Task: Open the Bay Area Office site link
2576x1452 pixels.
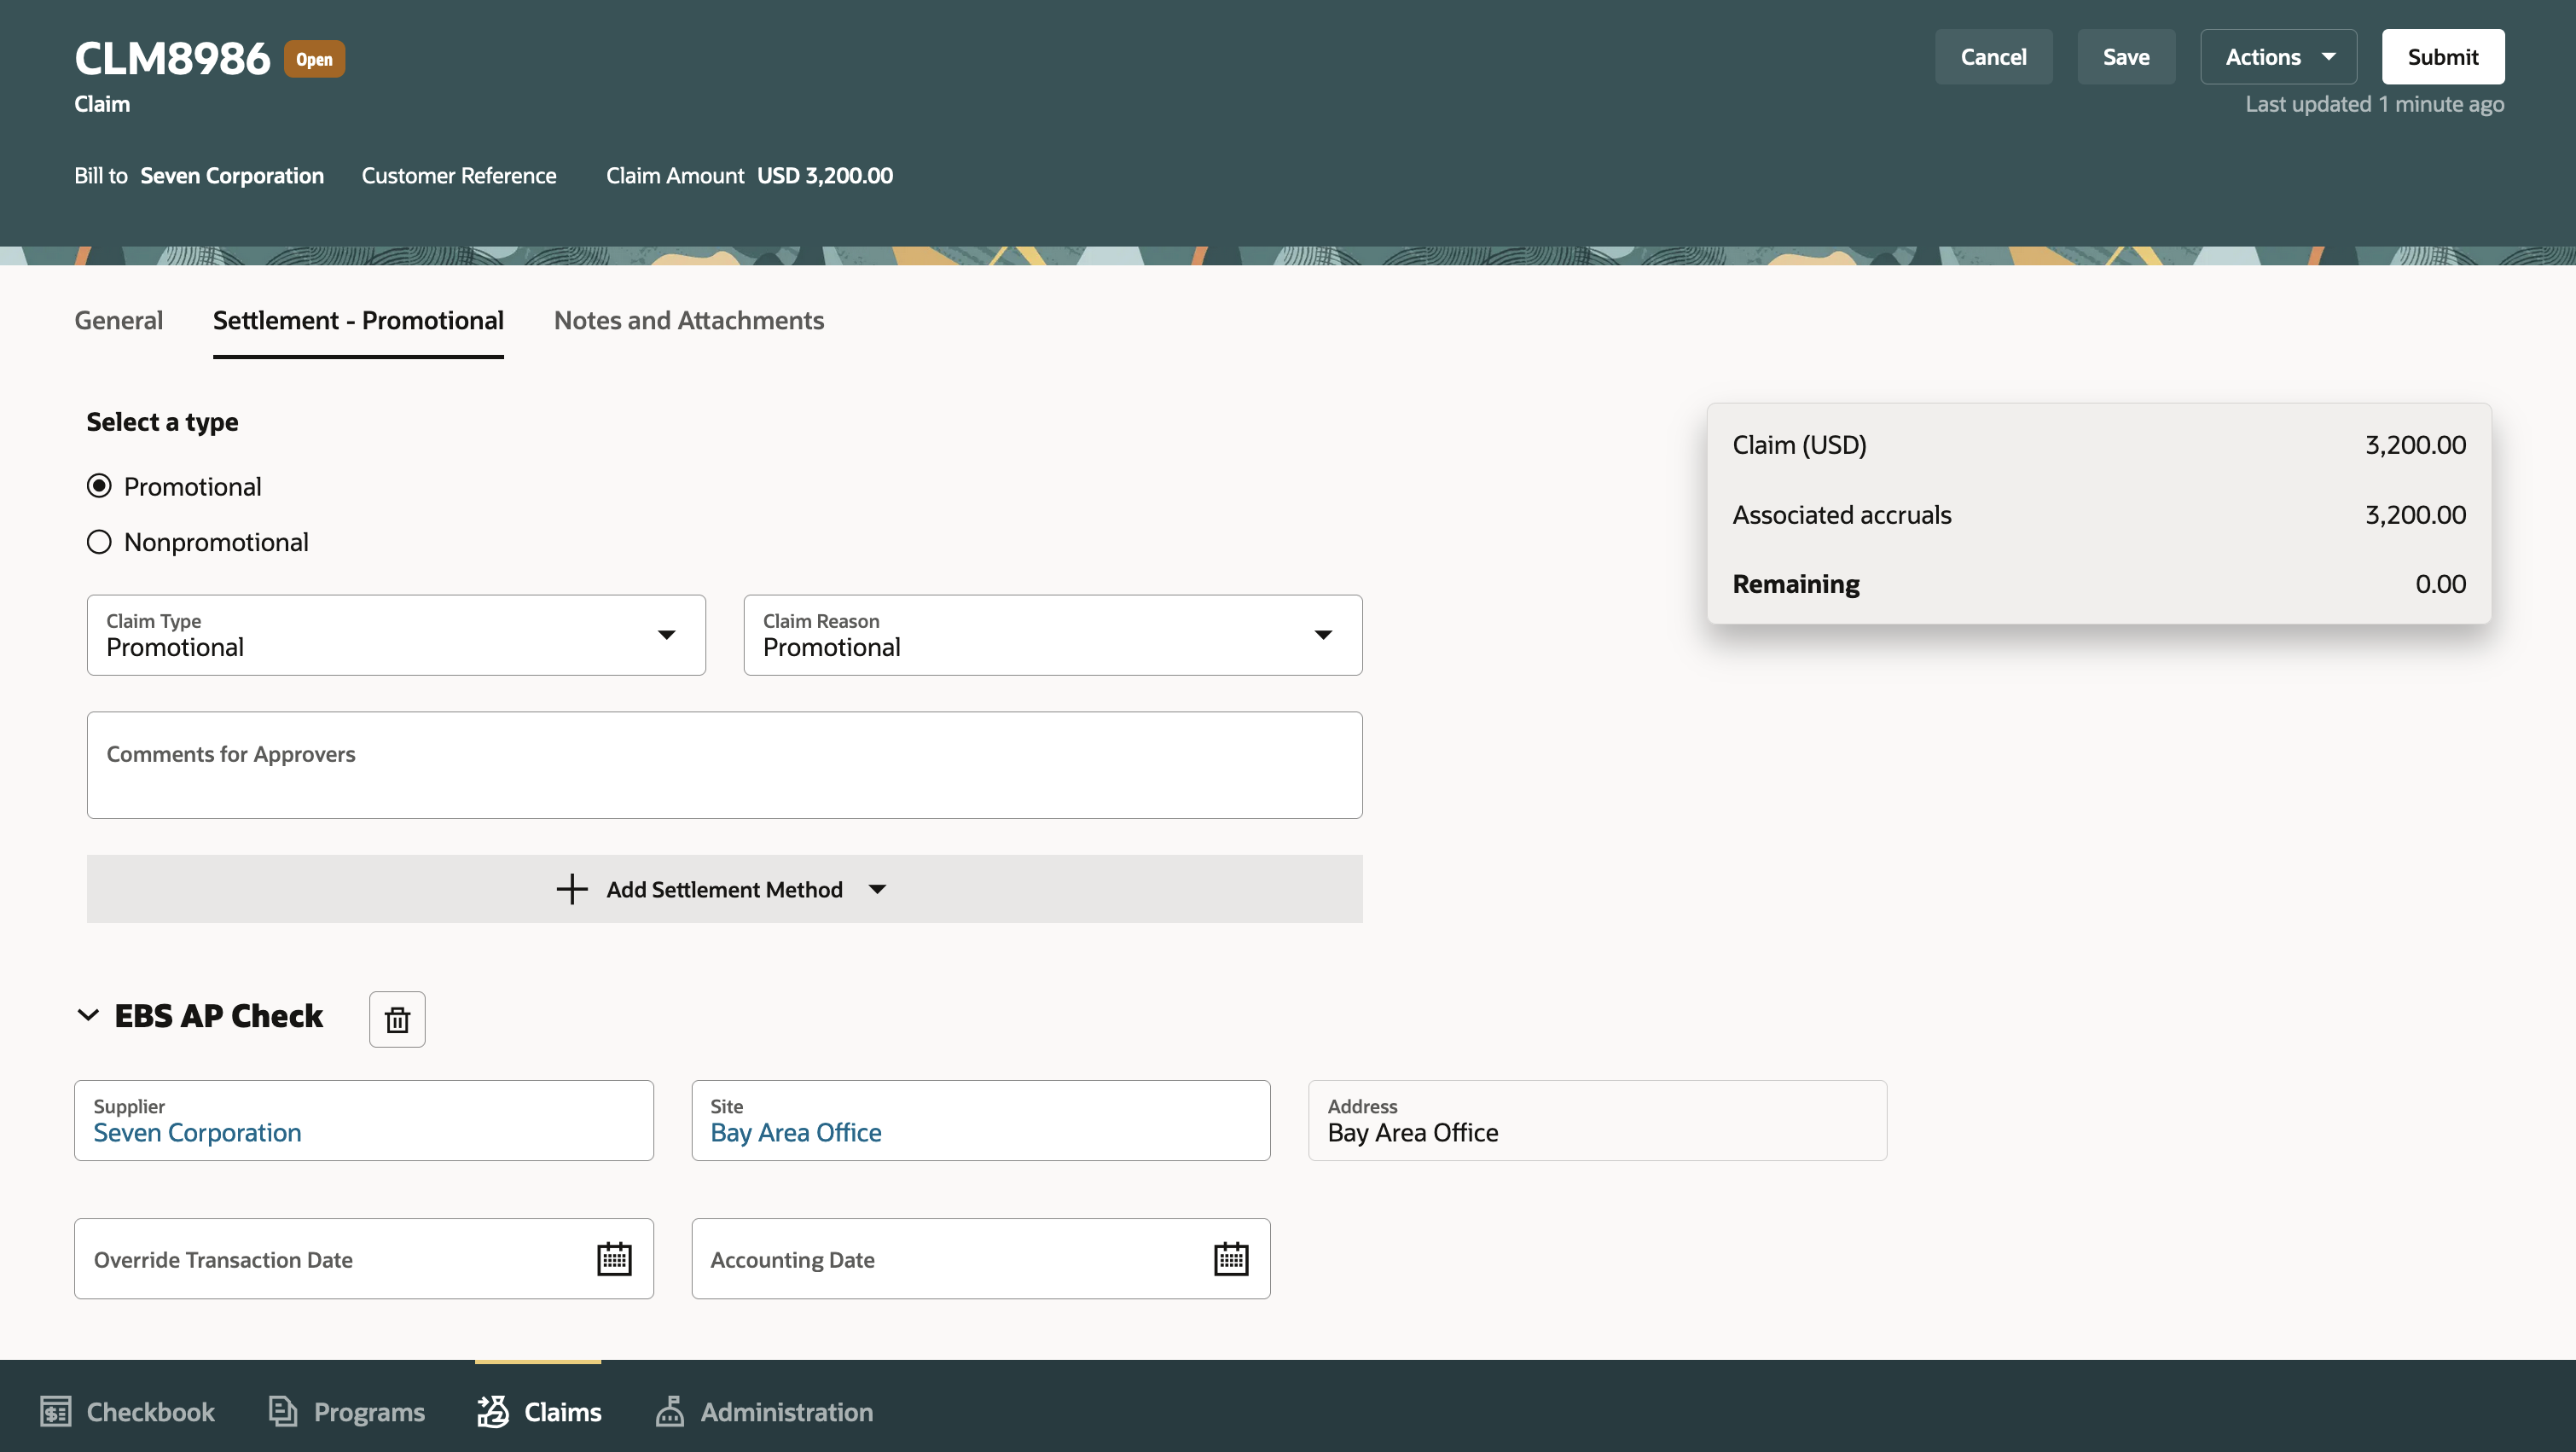Action: (x=795, y=1132)
